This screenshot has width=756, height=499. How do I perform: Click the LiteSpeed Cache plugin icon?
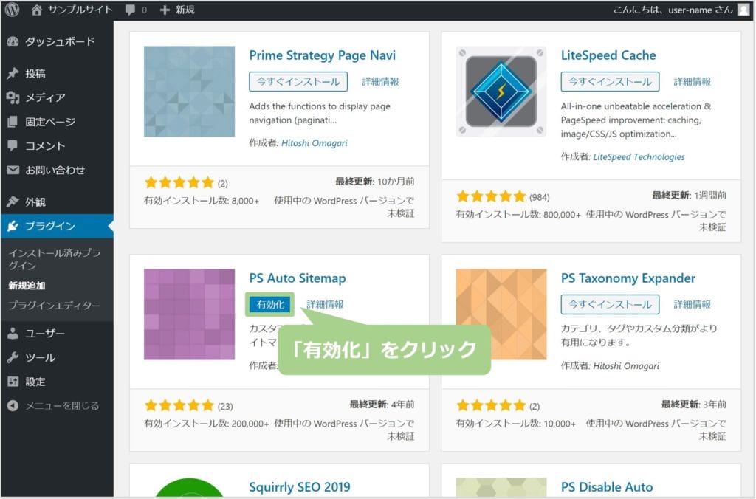[x=501, y=92]
